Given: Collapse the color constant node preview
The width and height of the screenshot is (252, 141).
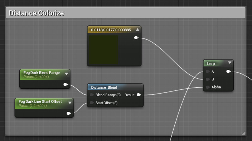Looking at the screenshot, I should [137, 30].
